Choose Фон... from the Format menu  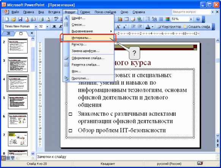click(88, 71)
